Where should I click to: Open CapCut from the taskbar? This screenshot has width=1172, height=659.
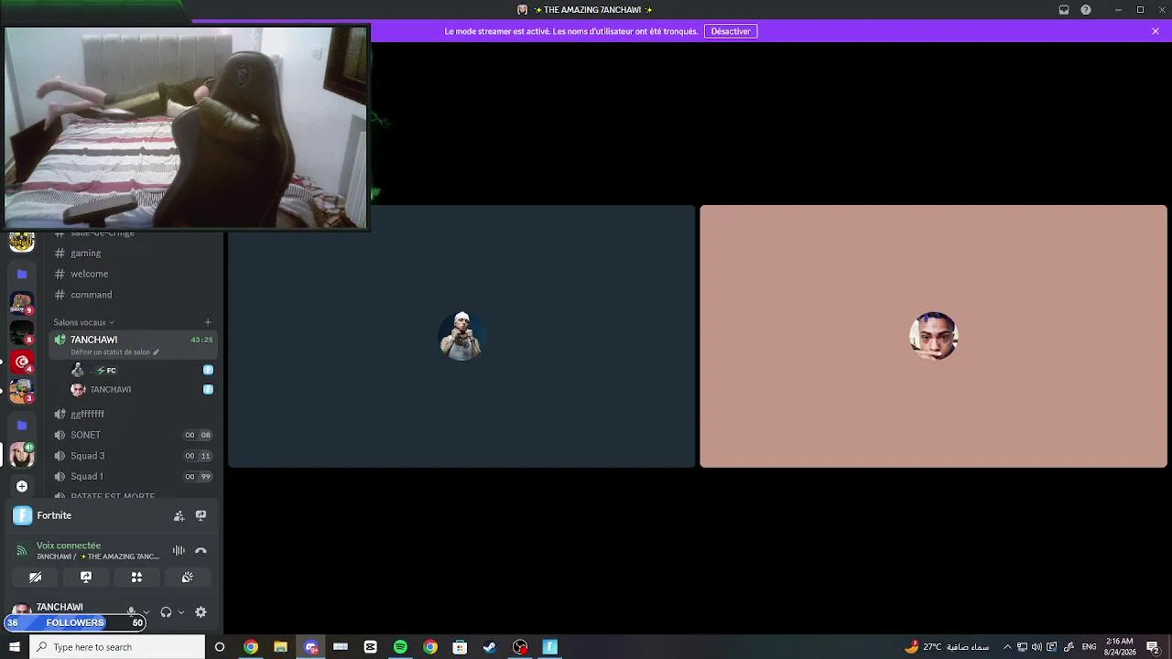pyautogui.click(x=370, y=647)
